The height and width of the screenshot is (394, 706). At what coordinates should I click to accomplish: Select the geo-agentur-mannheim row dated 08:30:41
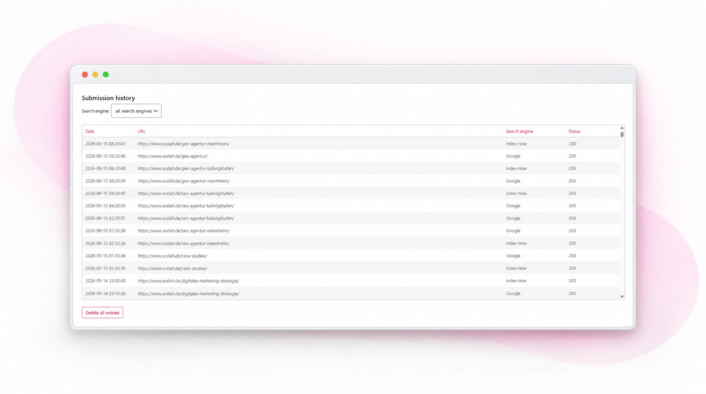point(351,144)
